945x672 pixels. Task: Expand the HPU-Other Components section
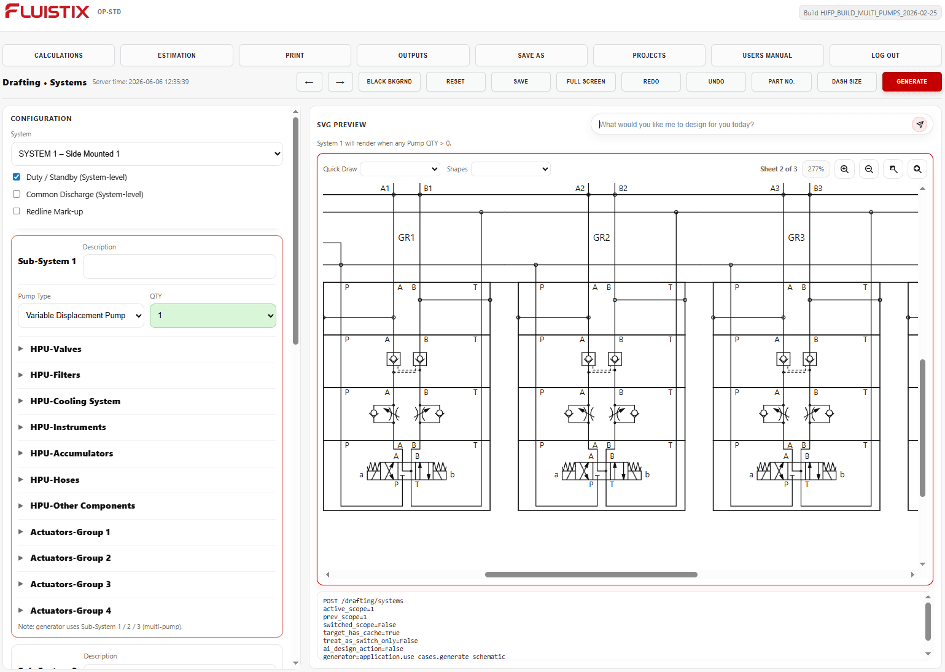147,506
